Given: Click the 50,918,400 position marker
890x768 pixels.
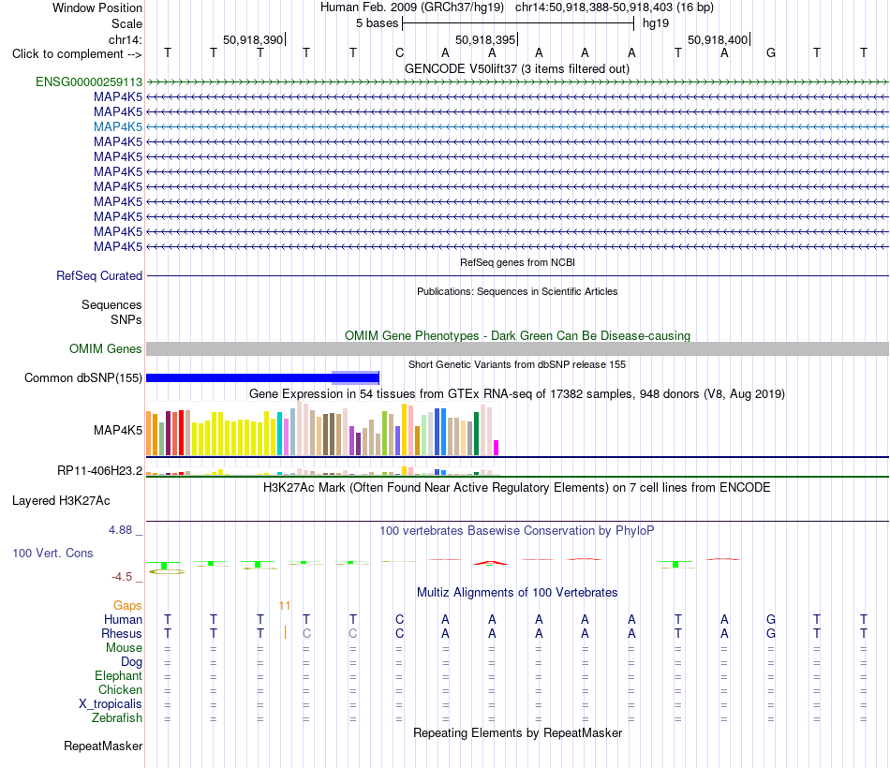Looking at the screenshot, I should 719,39.
